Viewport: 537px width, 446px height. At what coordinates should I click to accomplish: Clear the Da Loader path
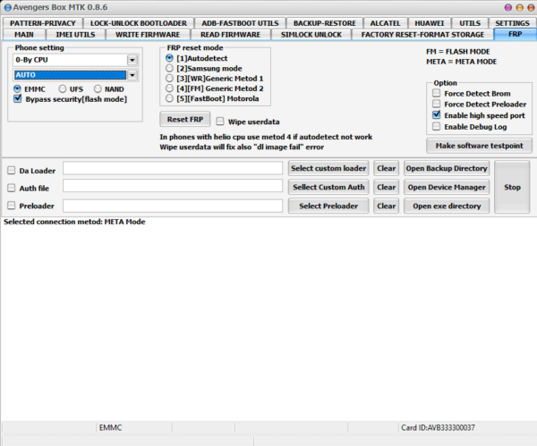point(387,168)
